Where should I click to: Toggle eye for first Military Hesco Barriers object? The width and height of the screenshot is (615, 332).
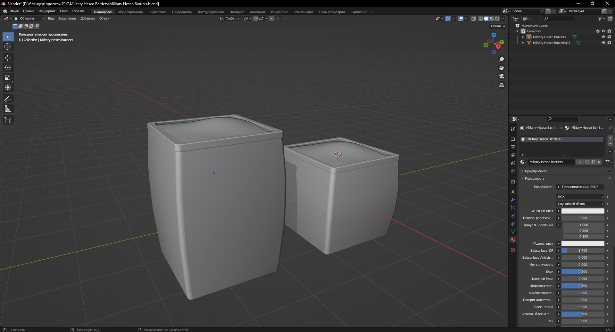click(x=603, y=37)
